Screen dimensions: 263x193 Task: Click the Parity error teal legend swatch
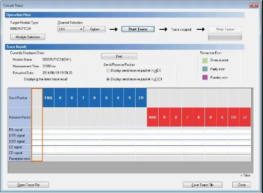(x=205, y=69)
